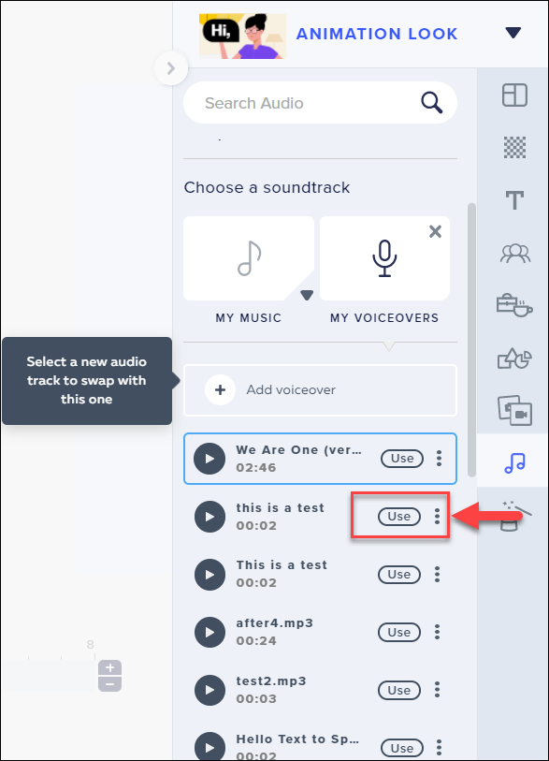Viewport: 549px width, 761px height.
Task: Open the characters people icon
Action: pos(515,253)
